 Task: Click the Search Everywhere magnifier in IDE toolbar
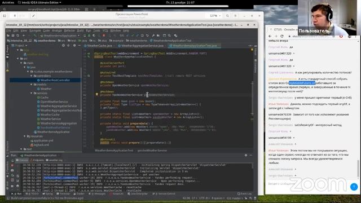click(169, 36)
